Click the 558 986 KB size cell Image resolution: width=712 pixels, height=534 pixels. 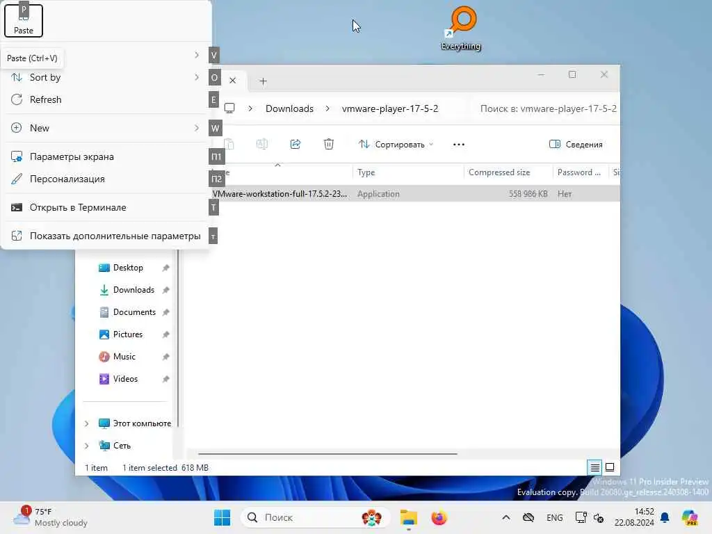(528, 194)
